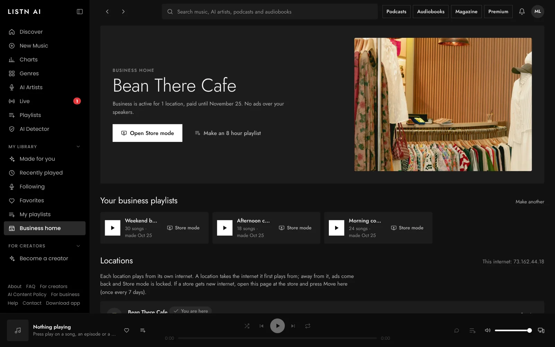This screenshot has width=555, height=347.
Task: Open the Podcasts button
Action: [396, 11]
